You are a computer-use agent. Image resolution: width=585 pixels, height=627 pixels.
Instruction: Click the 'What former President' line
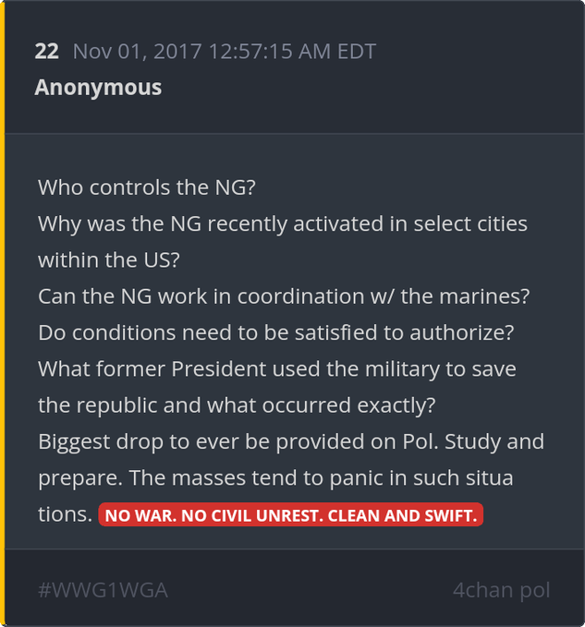point(276,368)
